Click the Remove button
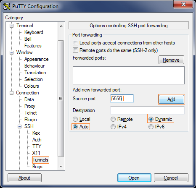 (171, 60)
